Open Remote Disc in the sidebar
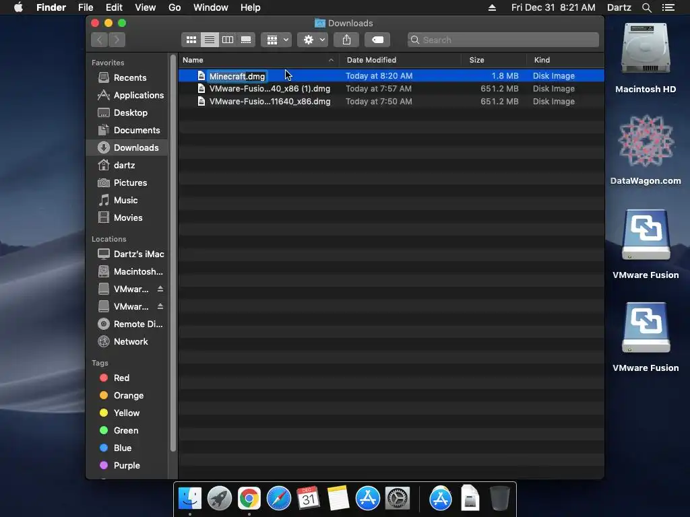Viewport: 690px width, 517px height. 127,324
